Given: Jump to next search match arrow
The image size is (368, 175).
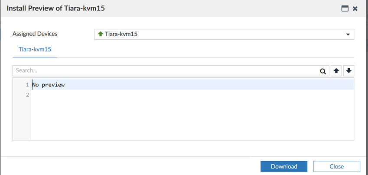Looking at the screenshot, I should [348, 71].
